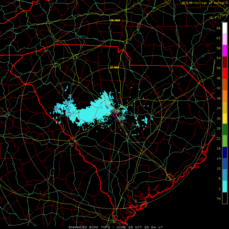Click the navy blue legend swatch
This screenshot has height=229, width=229.
point(225,152)
